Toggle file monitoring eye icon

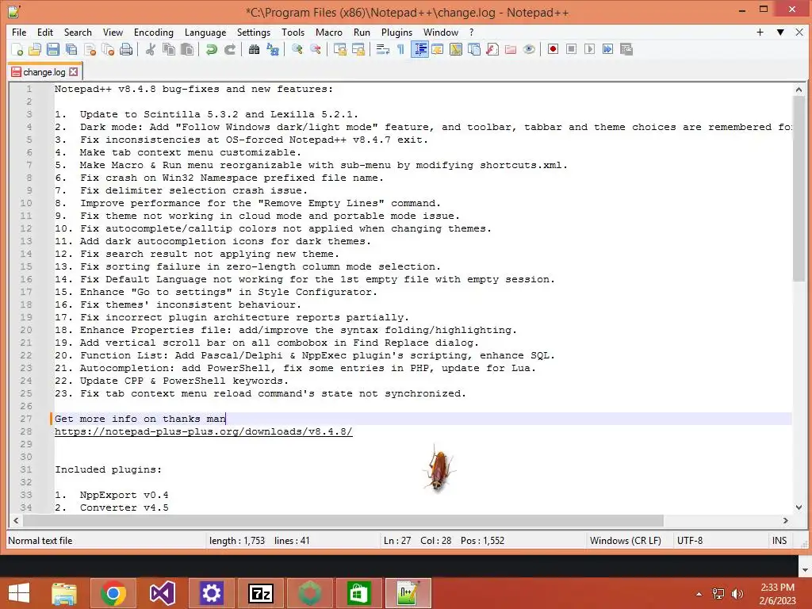point(529,49)
